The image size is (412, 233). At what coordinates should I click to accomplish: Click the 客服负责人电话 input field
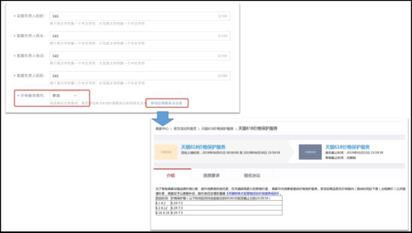click(x=140, y=56)
